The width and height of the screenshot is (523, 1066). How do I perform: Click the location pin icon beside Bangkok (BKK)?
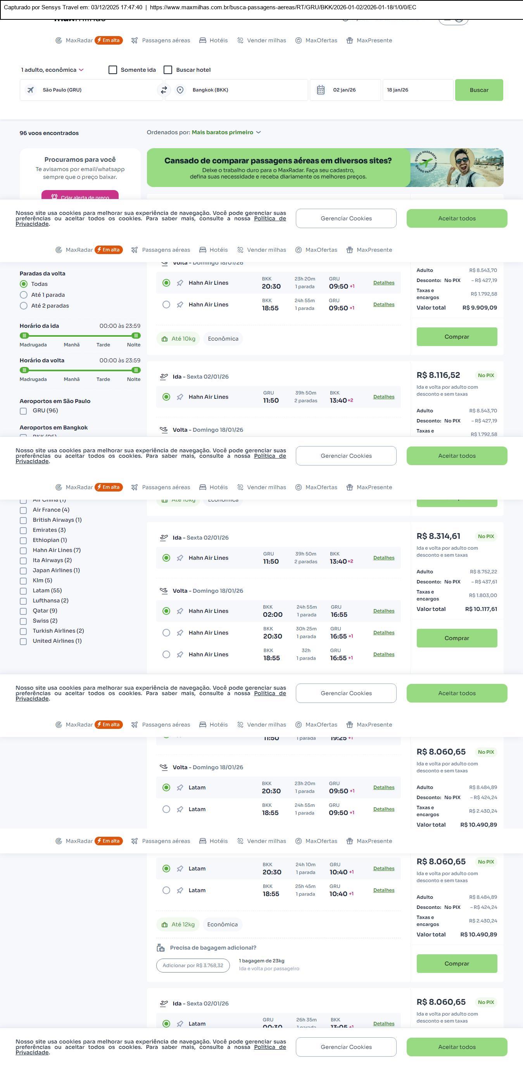click(x=180, y=90)
